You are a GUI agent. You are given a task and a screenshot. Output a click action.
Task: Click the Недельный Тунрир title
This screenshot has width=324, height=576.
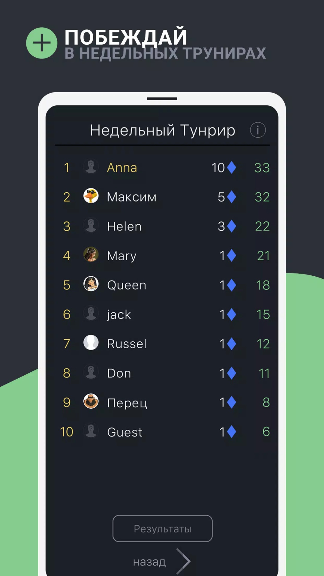(x=163, y=131)
